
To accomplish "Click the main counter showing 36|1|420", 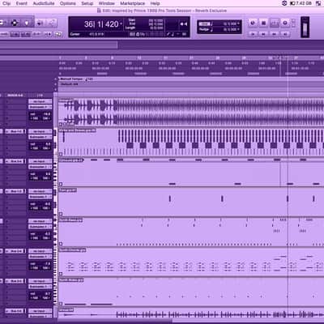I will pyautogui.click(x=101, y=24).
